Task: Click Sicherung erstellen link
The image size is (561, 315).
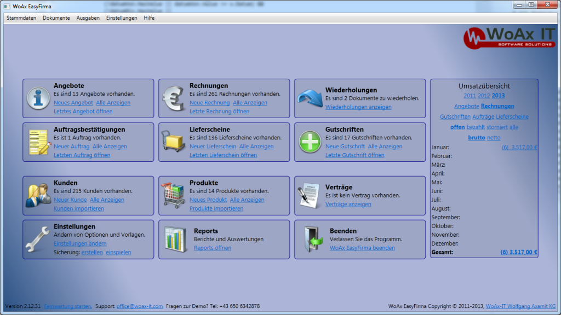Action: (92, 252)
